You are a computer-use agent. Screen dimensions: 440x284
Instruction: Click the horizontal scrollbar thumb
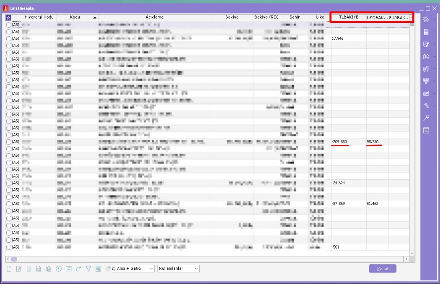point(14,259)
